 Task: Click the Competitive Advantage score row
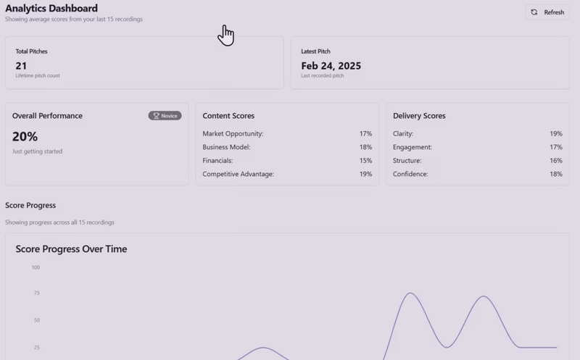click(286, 175)
